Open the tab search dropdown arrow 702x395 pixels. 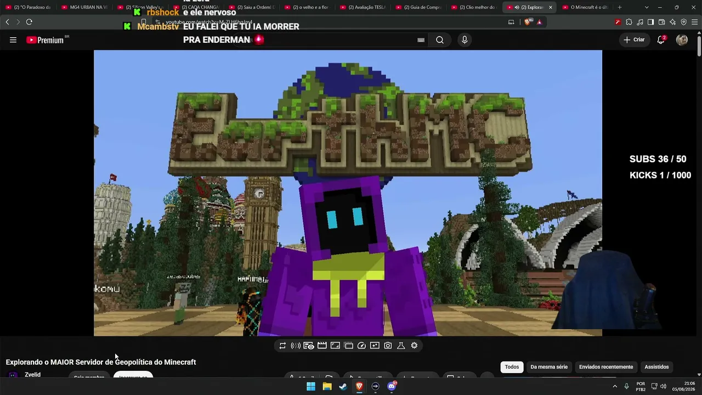[647, 7]
